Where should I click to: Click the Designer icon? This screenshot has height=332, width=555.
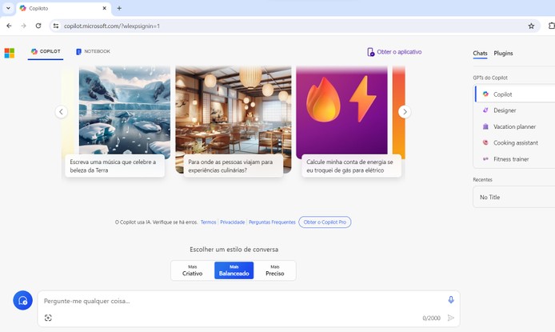(485, 110)
